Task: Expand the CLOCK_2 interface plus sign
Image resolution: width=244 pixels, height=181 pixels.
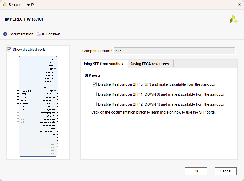Action: [55, 78]
